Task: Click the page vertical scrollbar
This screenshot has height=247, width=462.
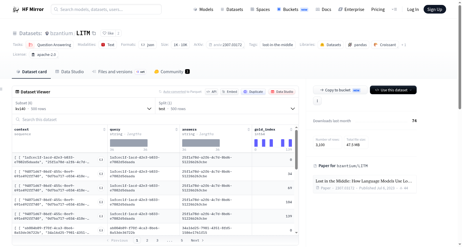Action: [460, 57]
